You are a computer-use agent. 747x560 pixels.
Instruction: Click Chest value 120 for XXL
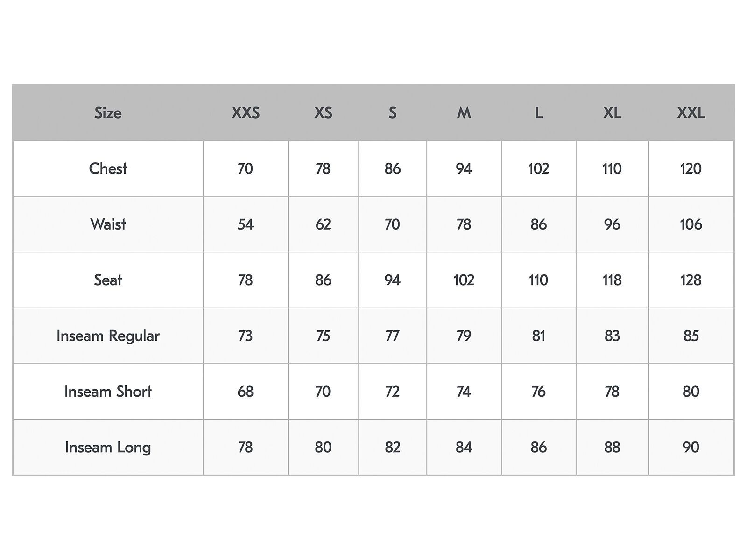[691, 168]
